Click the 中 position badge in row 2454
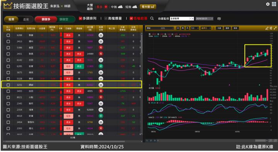Screen dimensions: 278x152 101,122
